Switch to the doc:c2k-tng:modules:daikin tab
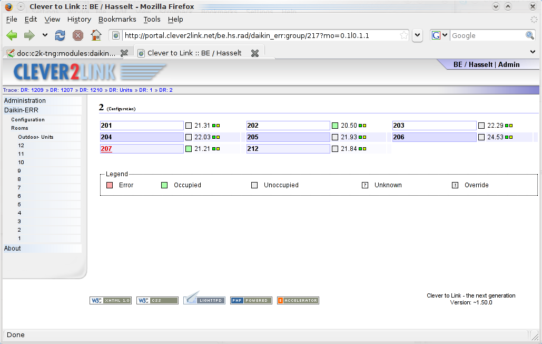Viewport: 542px width, 344px height. click(x=66, y=53)
